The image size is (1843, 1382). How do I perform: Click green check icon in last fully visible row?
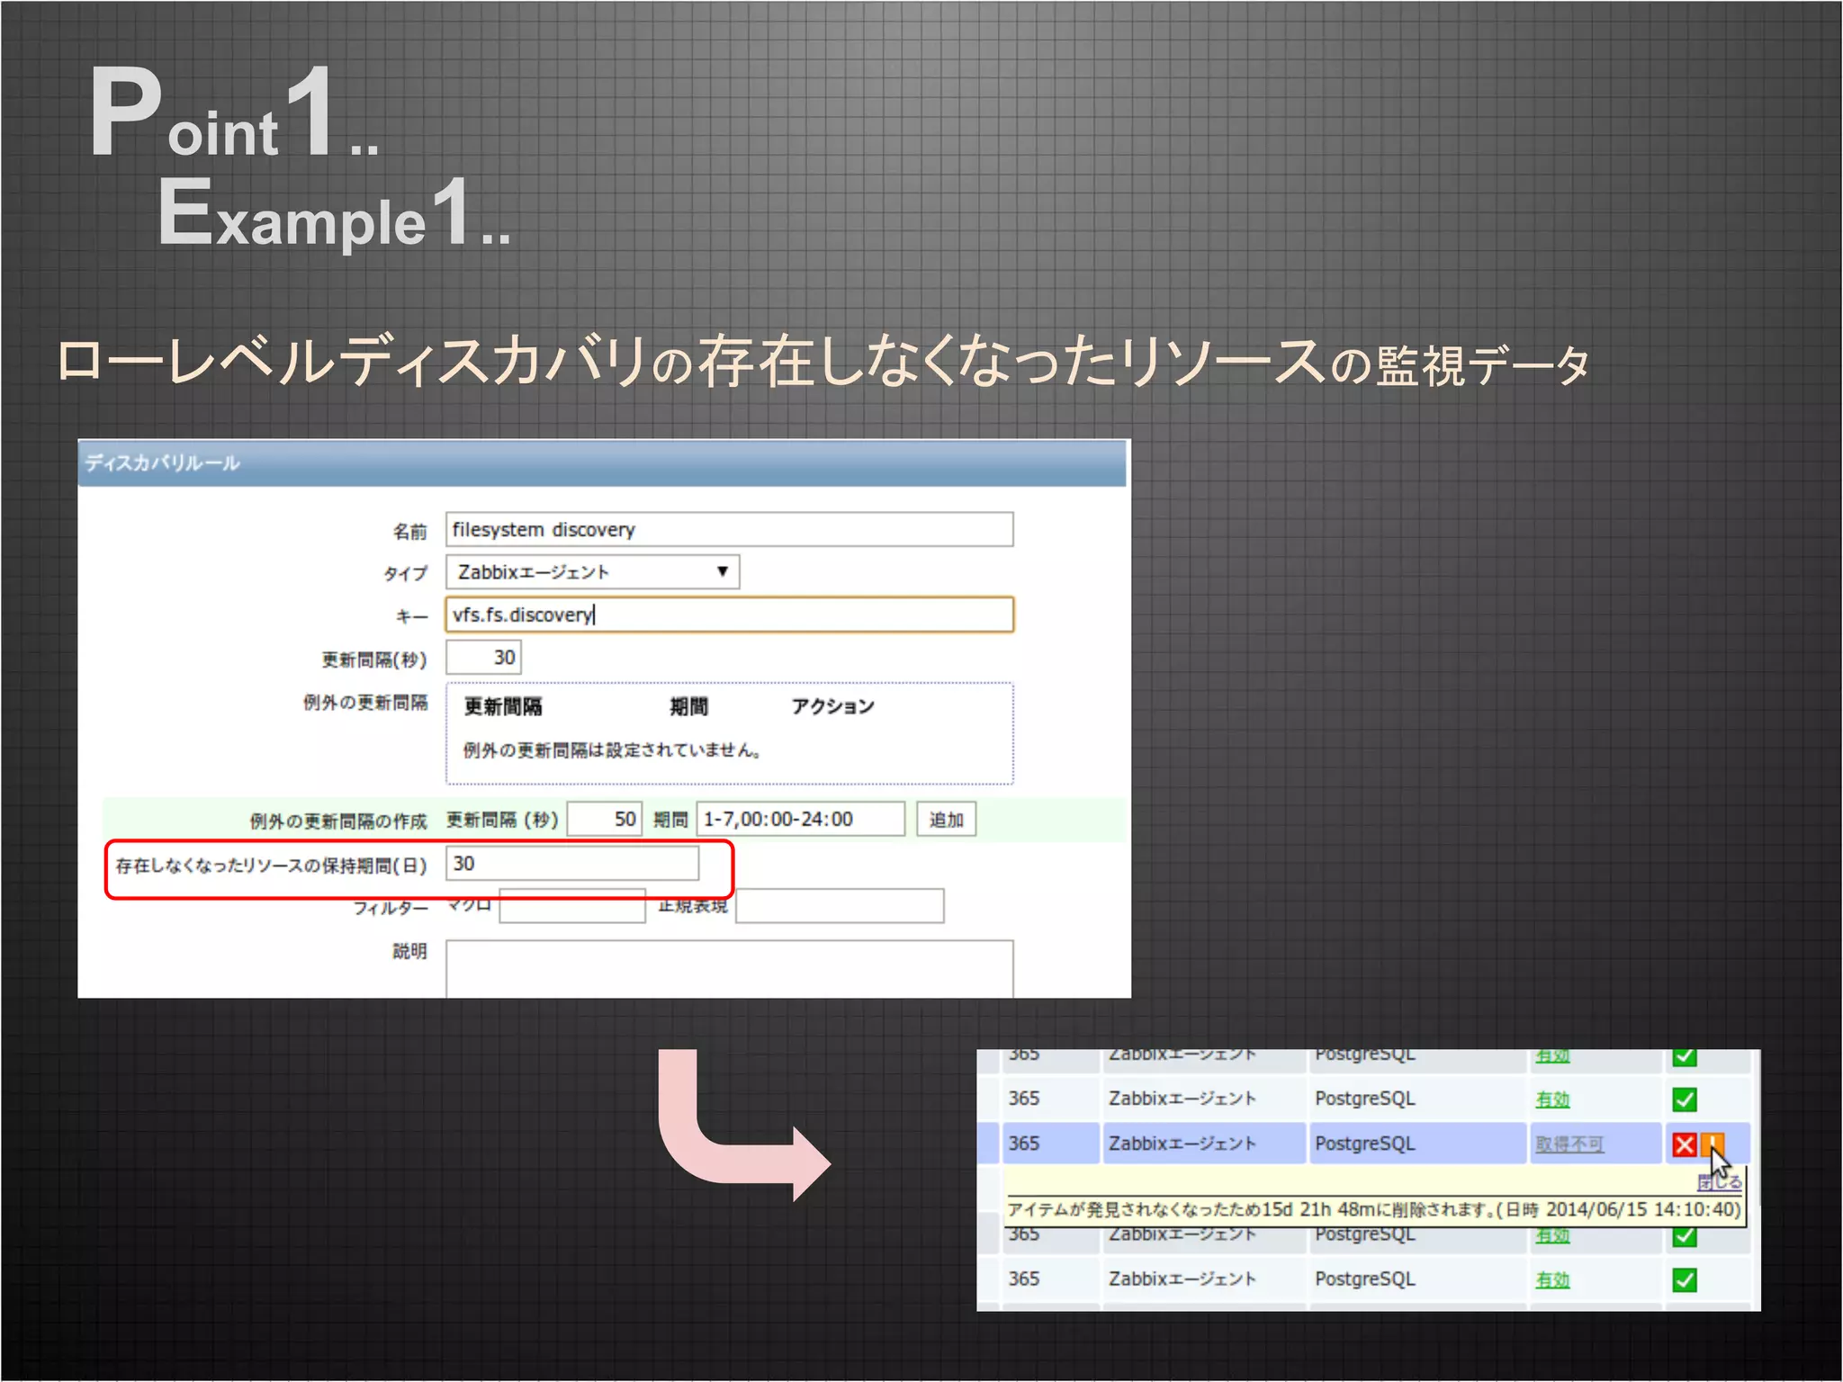[1684, 1279]
